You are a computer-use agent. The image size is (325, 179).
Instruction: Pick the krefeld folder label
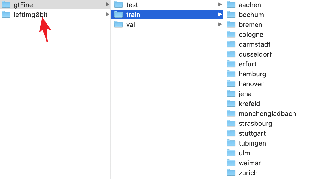[x=249, y=104]
